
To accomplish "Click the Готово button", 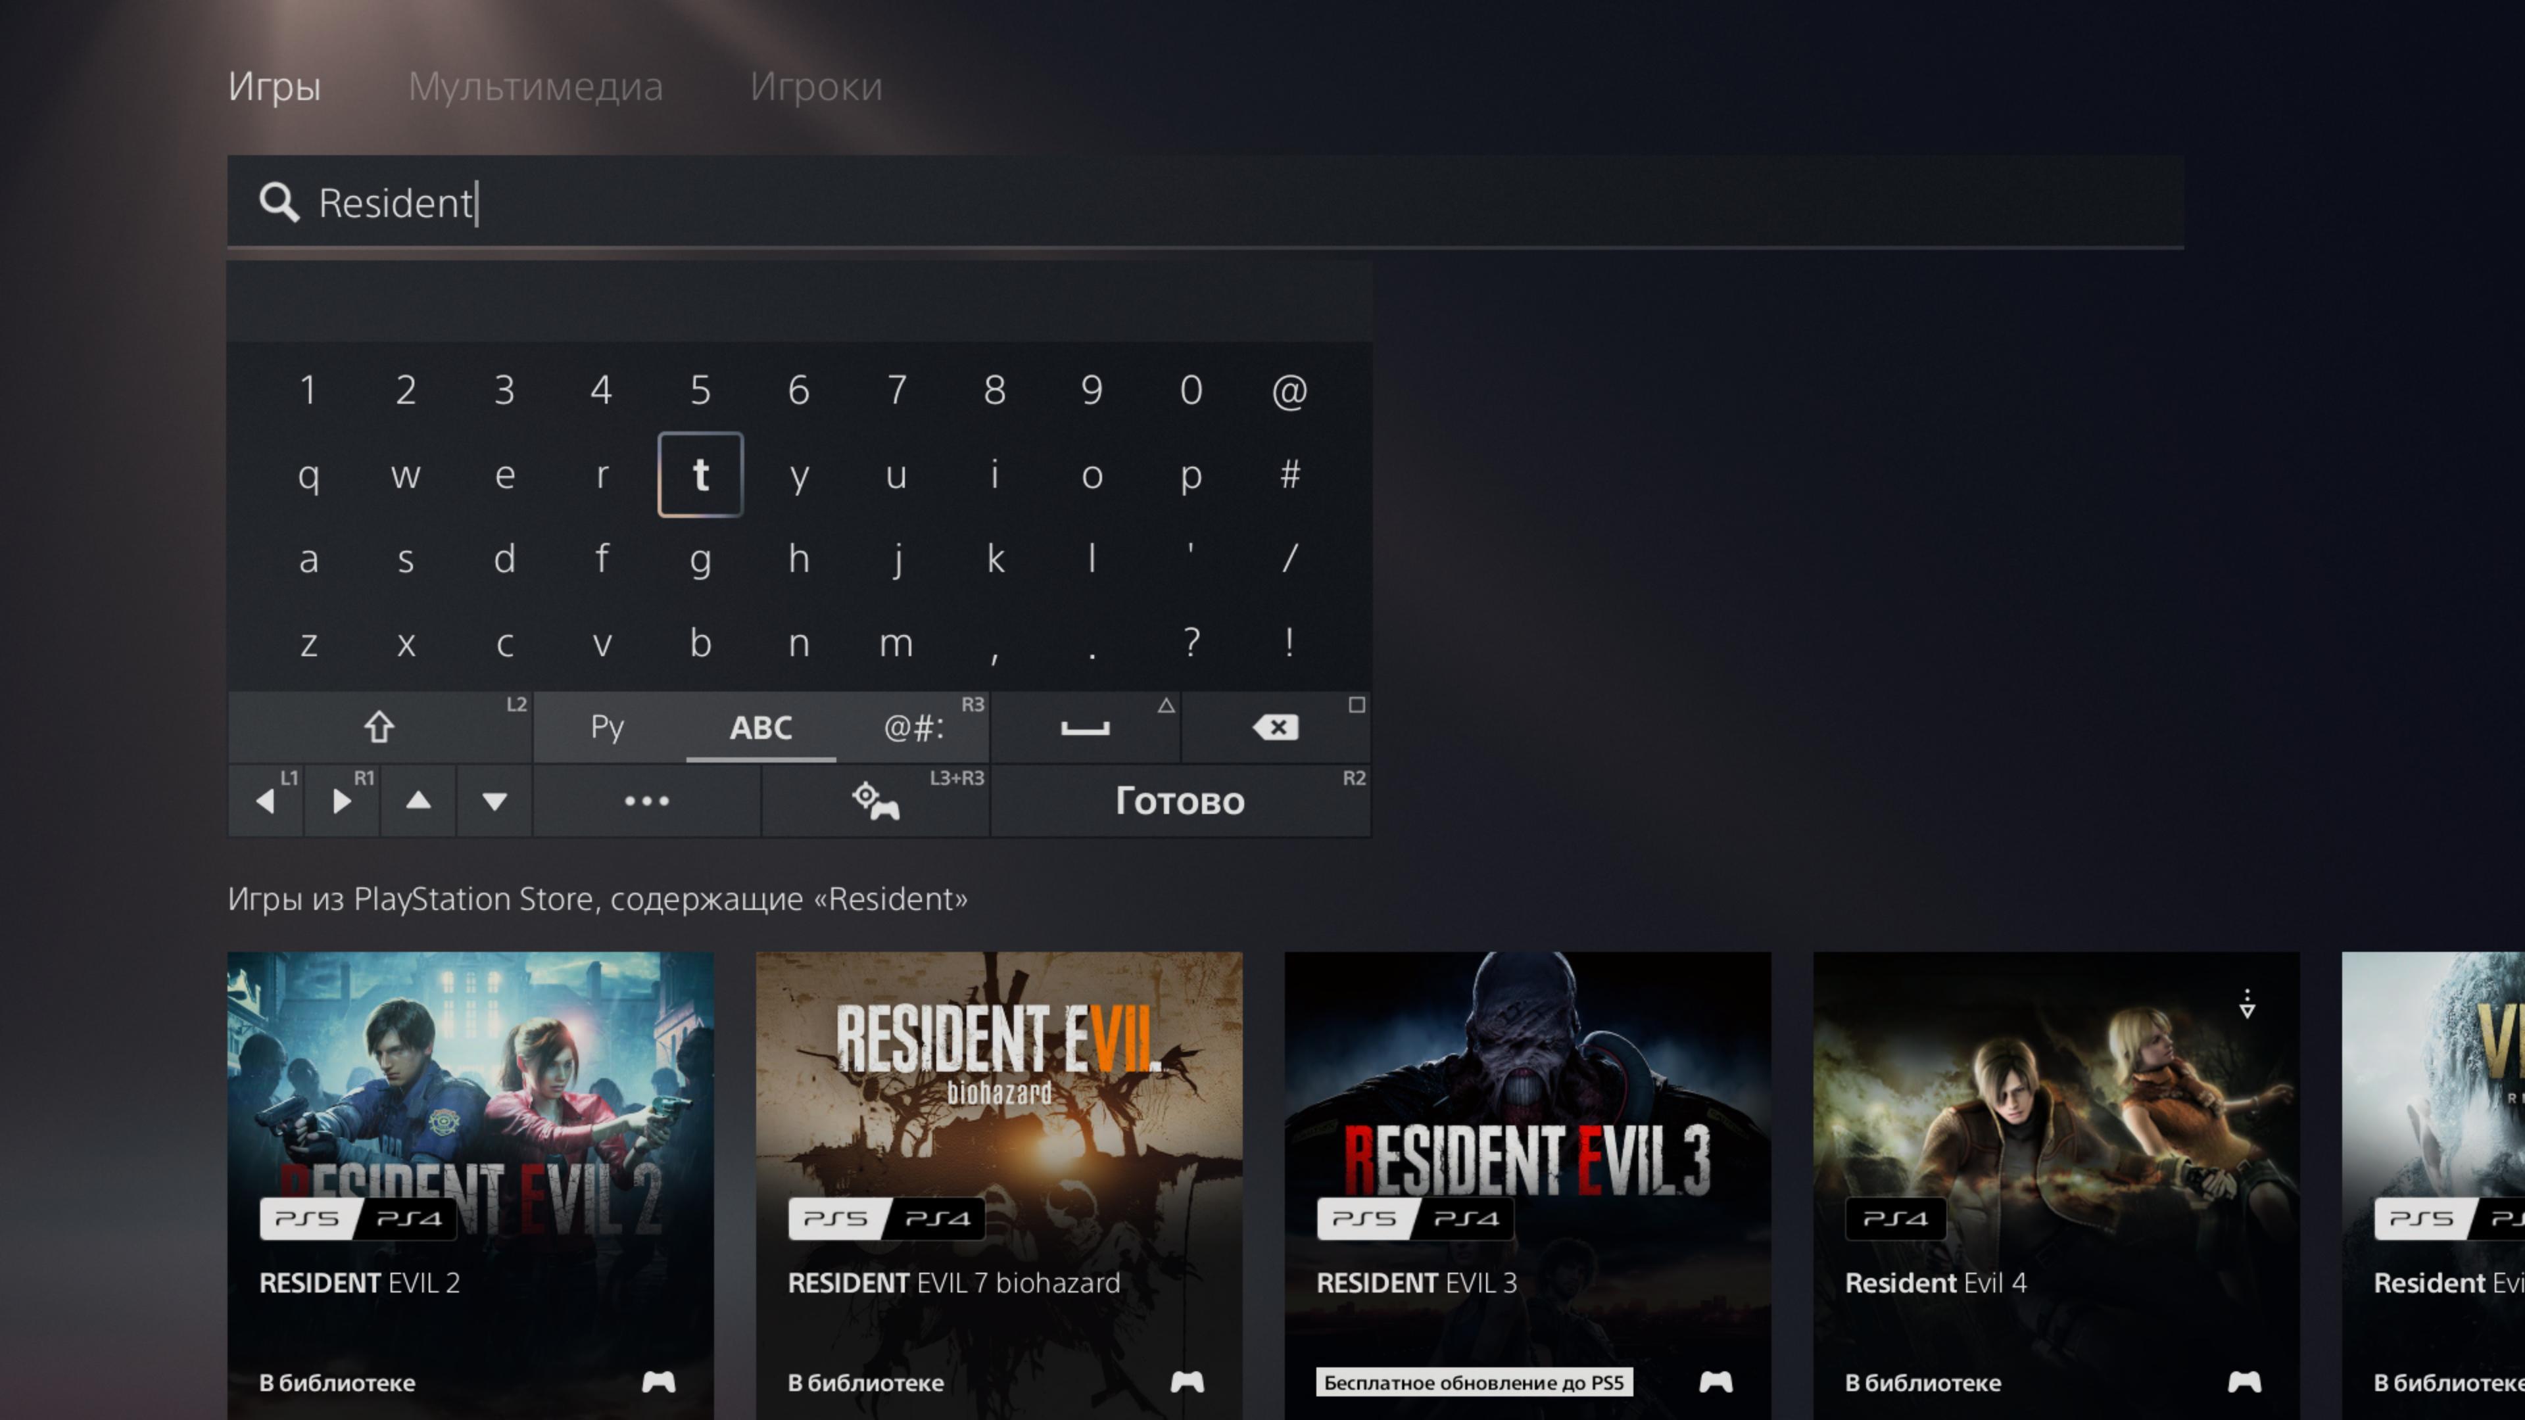I will [x=1180, y=801].
